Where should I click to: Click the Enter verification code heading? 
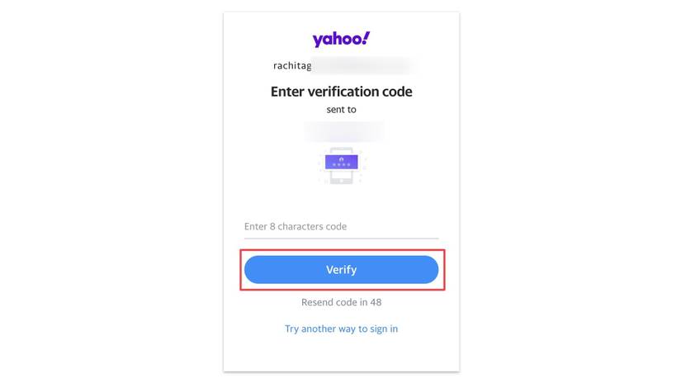click(341, 92)
